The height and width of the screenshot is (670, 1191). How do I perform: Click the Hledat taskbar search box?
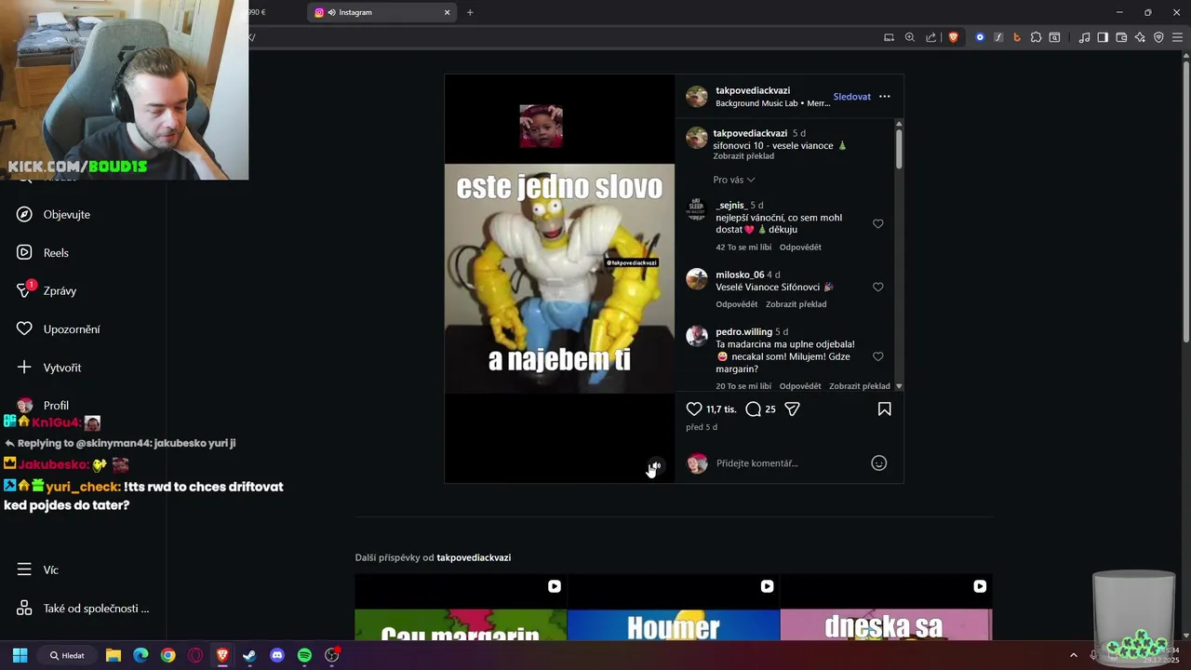tap(67, 655)
